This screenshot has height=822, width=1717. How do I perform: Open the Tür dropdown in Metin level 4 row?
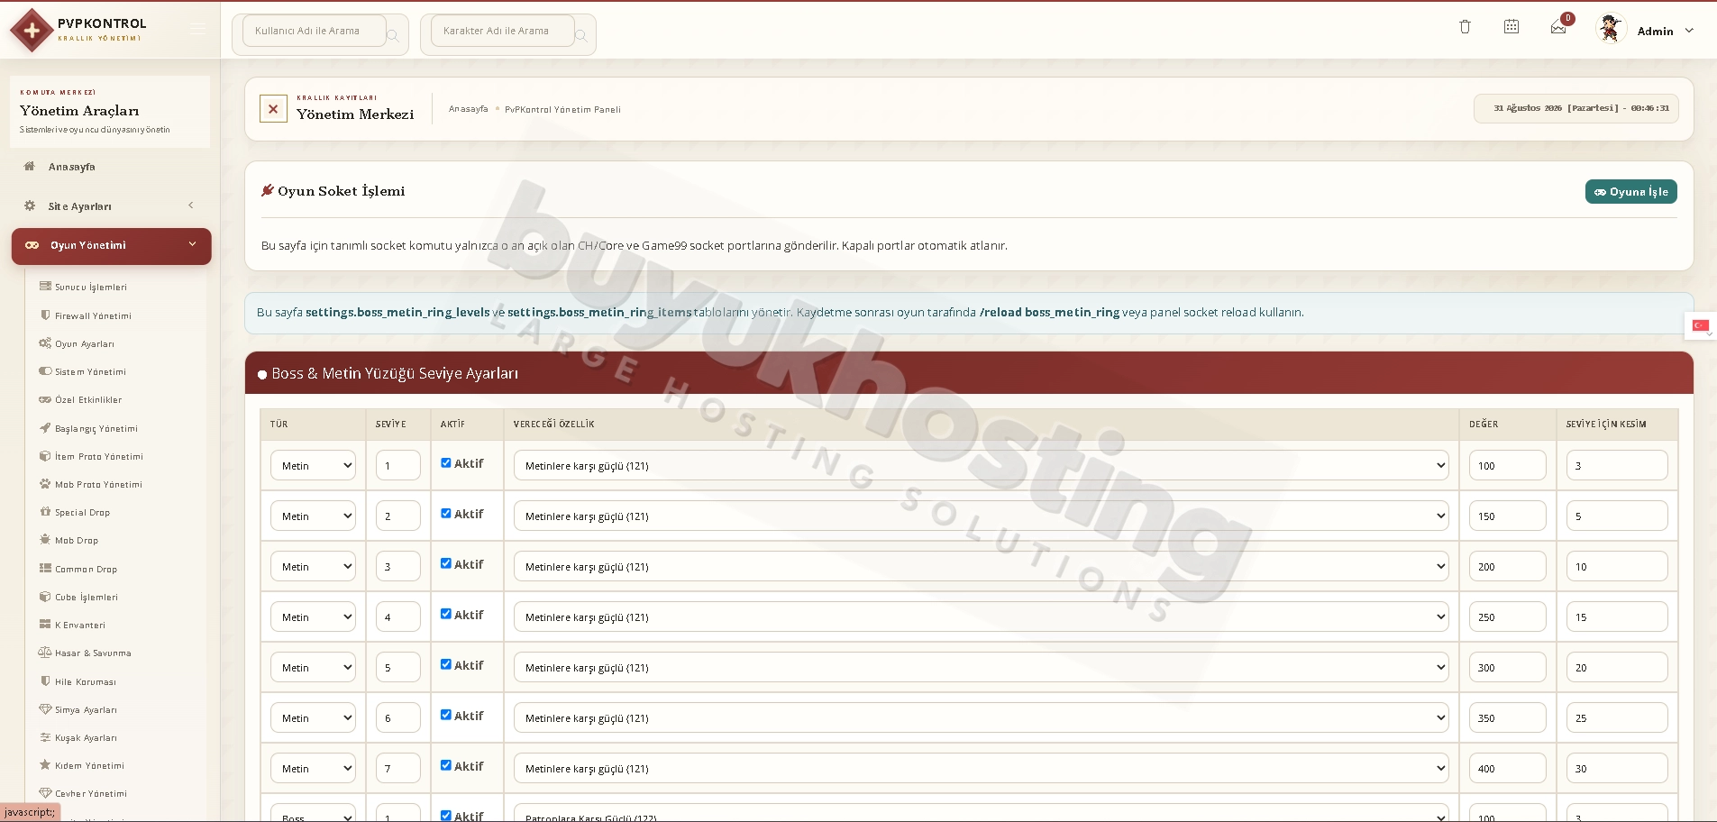tap(314, 616)
